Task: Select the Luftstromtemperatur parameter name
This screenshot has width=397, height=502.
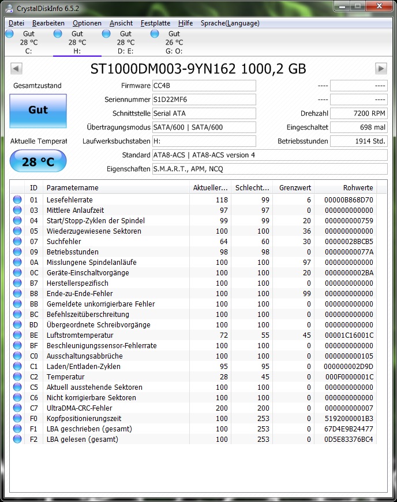Action: (x=80, y=335)
